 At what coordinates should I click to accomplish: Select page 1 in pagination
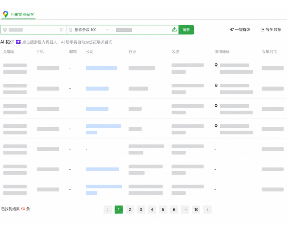pos(119,210)
